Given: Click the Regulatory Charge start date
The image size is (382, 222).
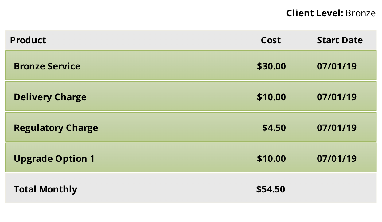Looking at the screenshot, I should 337,128.
